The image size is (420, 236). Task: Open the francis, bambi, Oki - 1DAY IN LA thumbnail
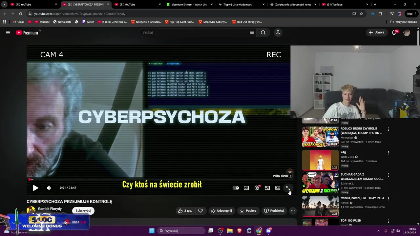point(320,206)
